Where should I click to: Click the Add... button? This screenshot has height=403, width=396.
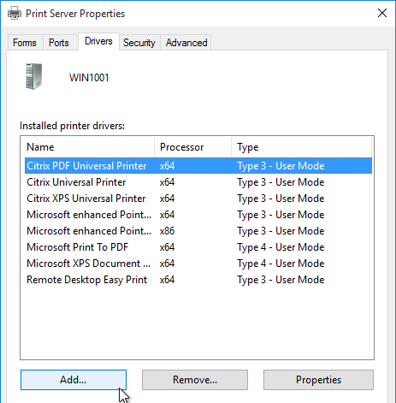click(x=74, y=380)
